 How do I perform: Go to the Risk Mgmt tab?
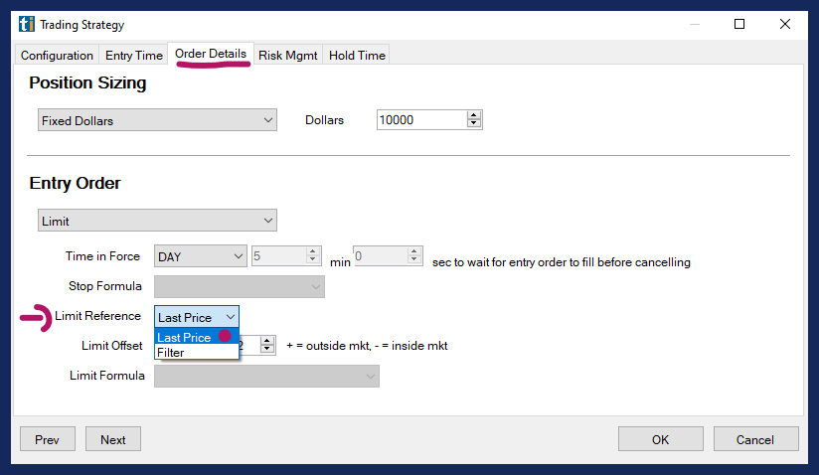click(x=287, y=56)
